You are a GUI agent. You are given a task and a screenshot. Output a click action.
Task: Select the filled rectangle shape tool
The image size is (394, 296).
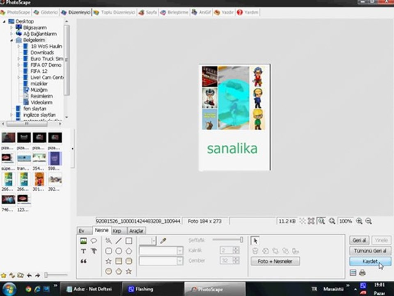pyautogui.click(x=119, y=261)
